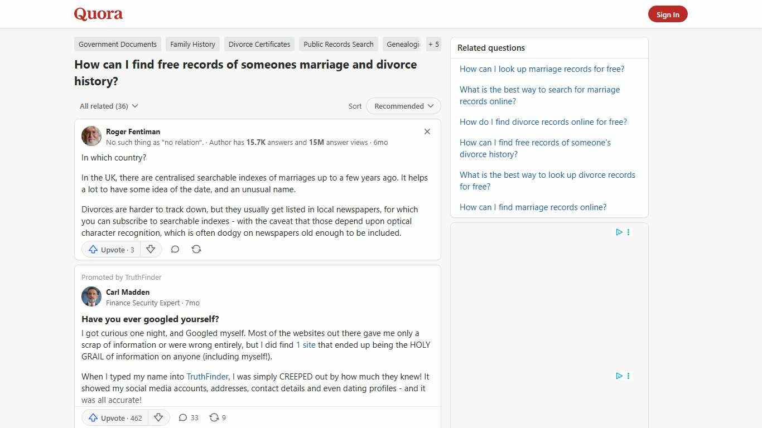Click the Quora logo
The height and width of the screenshot is (428, 762).
click(x=98, y=14)
